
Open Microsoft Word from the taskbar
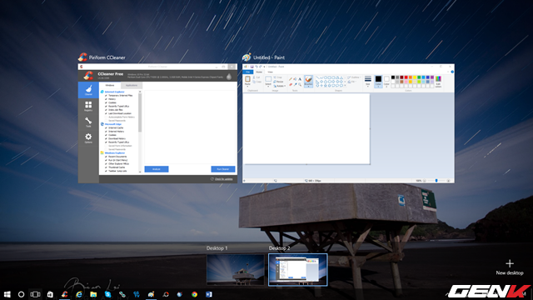click(209, 294)
